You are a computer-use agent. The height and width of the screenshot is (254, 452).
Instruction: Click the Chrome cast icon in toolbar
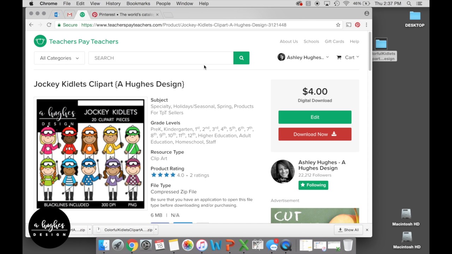click(x=349, y=25)
